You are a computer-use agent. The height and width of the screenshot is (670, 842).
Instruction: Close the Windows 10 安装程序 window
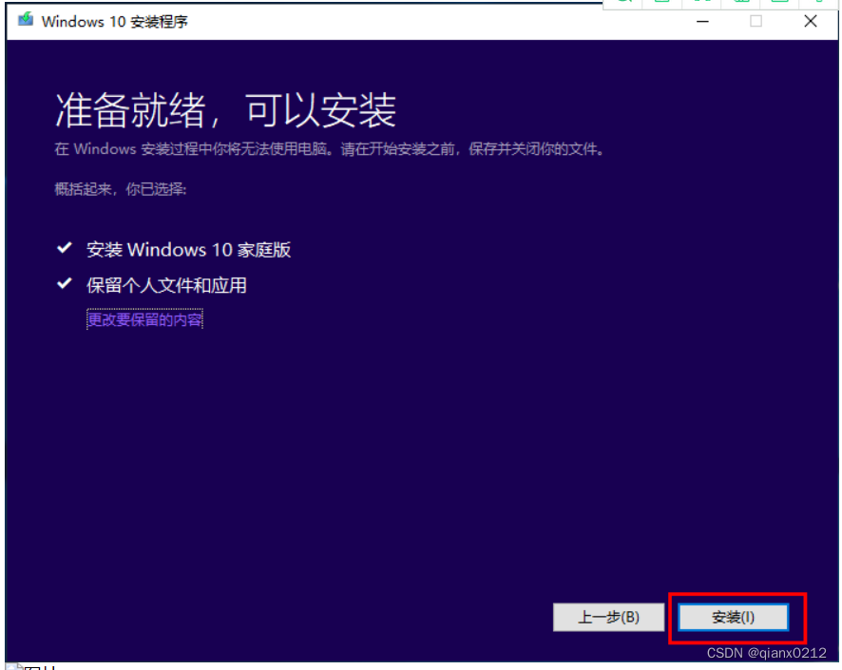tap(811, 21)
